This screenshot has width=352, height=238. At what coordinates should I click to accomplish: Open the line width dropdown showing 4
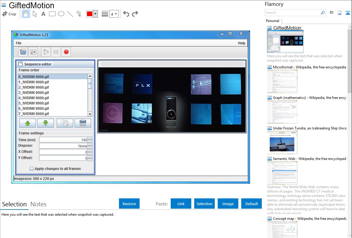pyautogui.click(x=114, y=14)
